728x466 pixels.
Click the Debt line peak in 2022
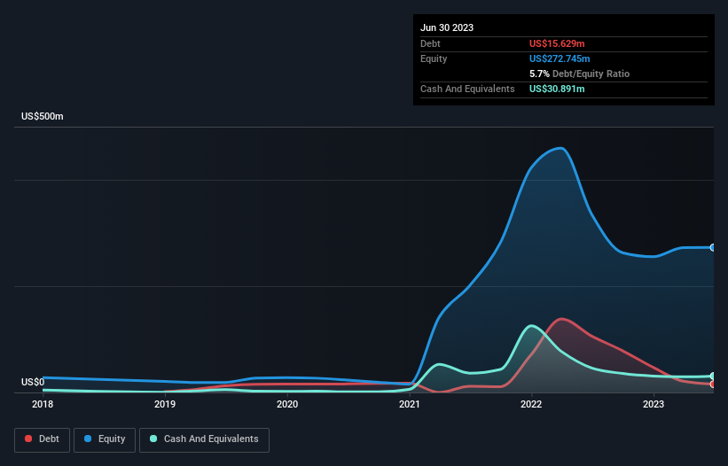pos(562,319)
